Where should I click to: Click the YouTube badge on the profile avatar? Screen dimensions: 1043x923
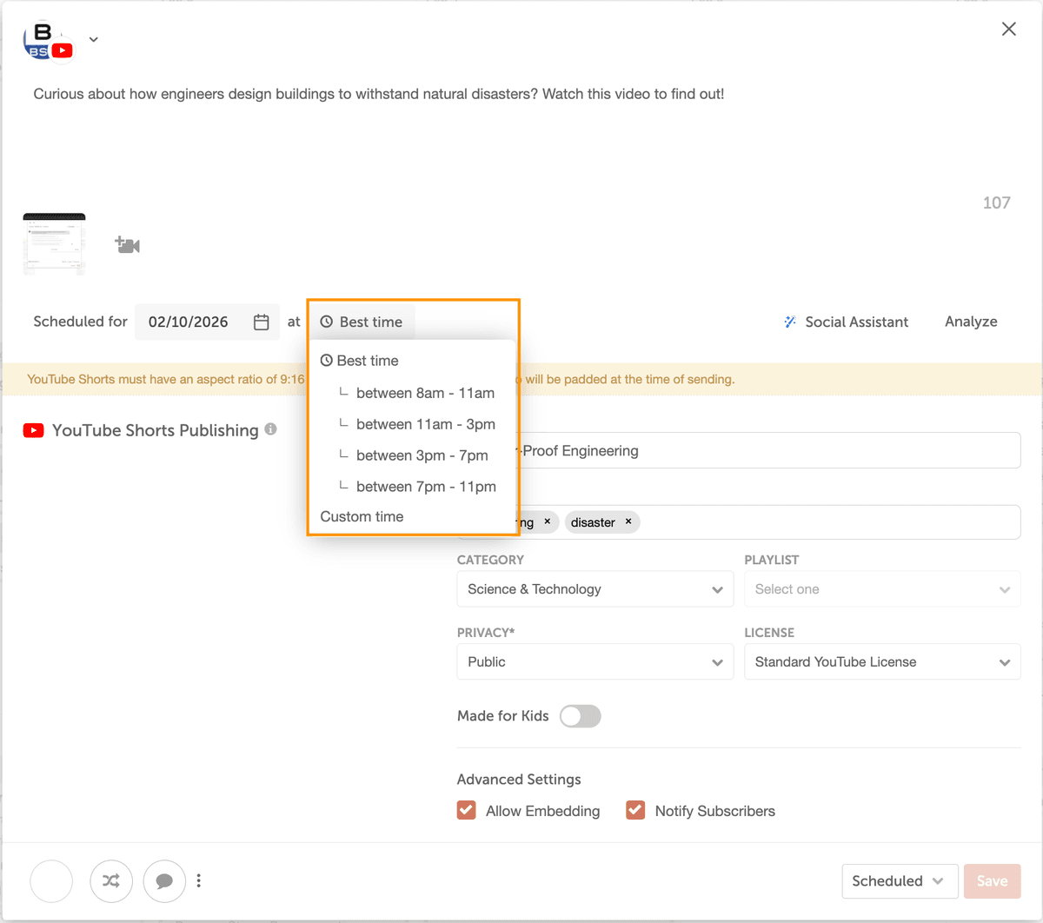[61, 50]
